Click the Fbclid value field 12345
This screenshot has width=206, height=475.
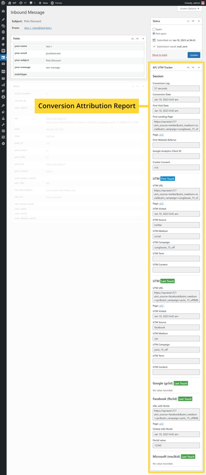point(176,445)
